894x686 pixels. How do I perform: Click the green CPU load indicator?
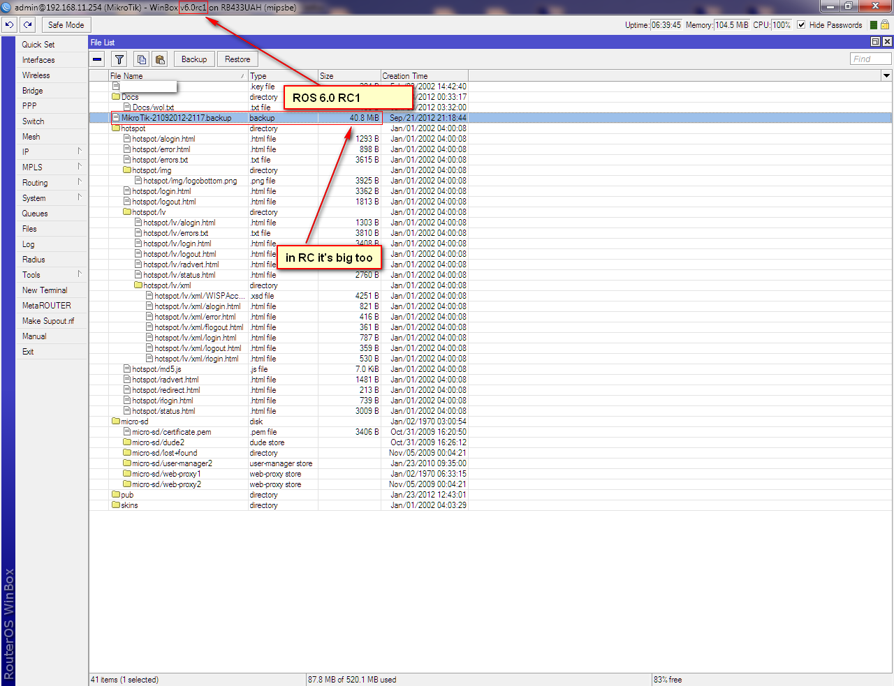[x=874, y=25]
